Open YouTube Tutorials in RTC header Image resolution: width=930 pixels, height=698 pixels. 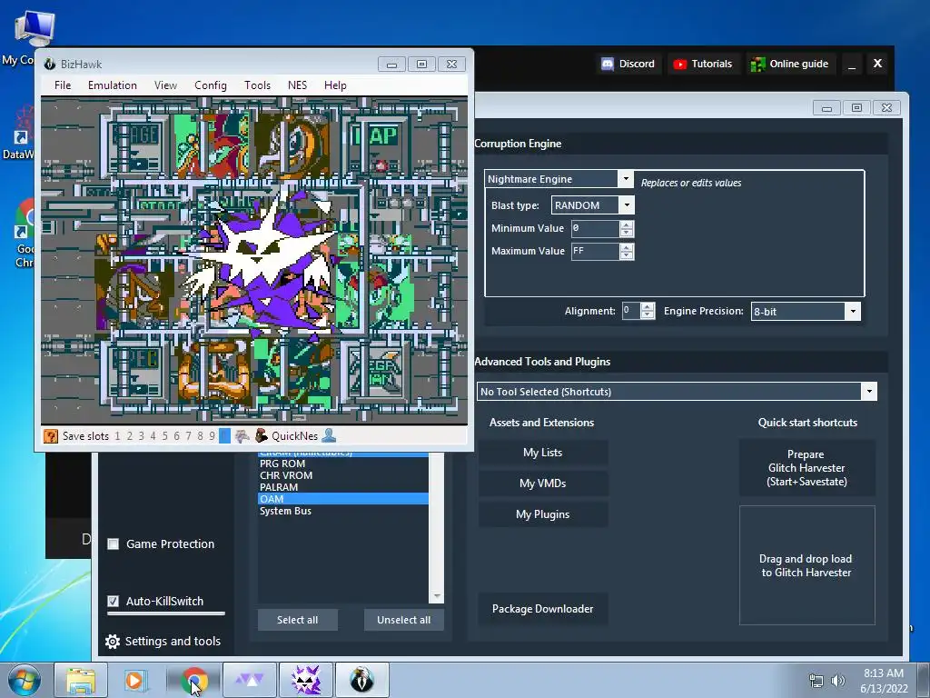(703, 65)
